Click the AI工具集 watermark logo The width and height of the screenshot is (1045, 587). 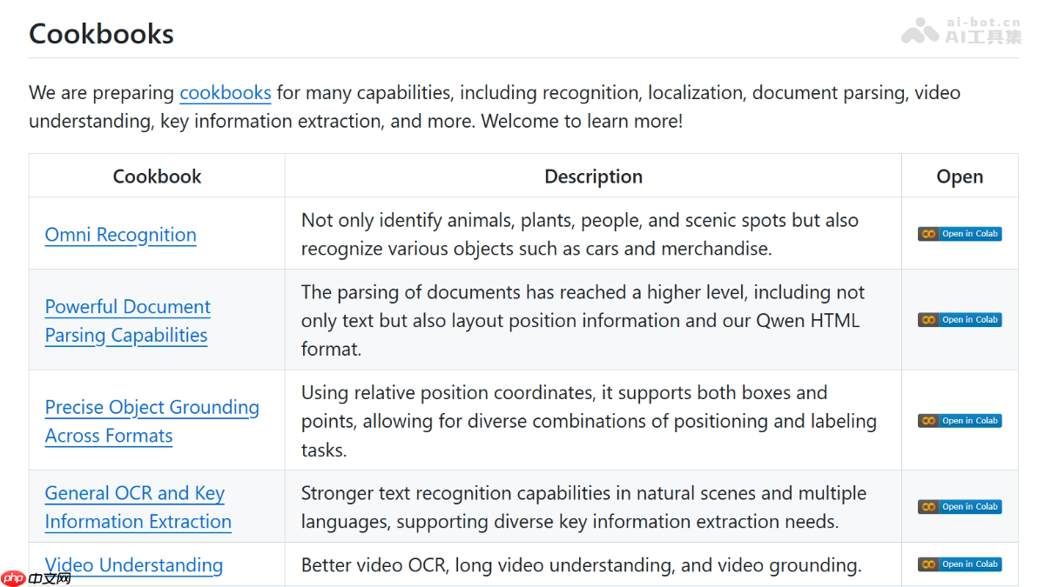point(961,31)
